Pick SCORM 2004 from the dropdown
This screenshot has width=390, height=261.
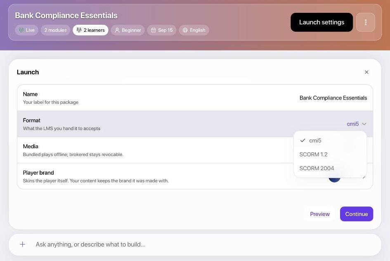point(330,168)
